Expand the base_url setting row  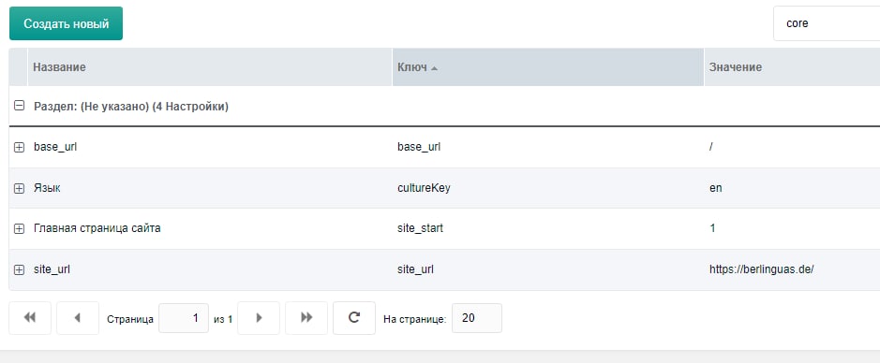(x=19, y=147)
